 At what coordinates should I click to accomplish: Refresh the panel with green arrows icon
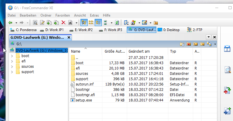click(117, 23)
